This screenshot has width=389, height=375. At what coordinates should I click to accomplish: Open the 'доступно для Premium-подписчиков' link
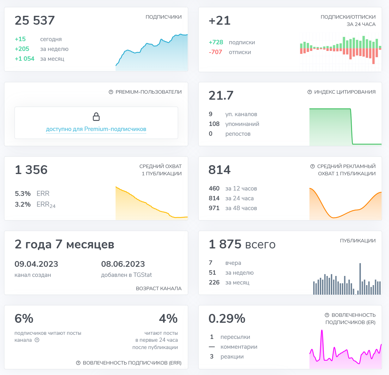(96, 129)
